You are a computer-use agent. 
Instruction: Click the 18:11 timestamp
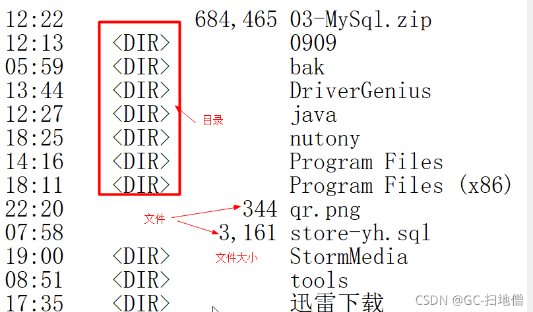pos(34,186)
